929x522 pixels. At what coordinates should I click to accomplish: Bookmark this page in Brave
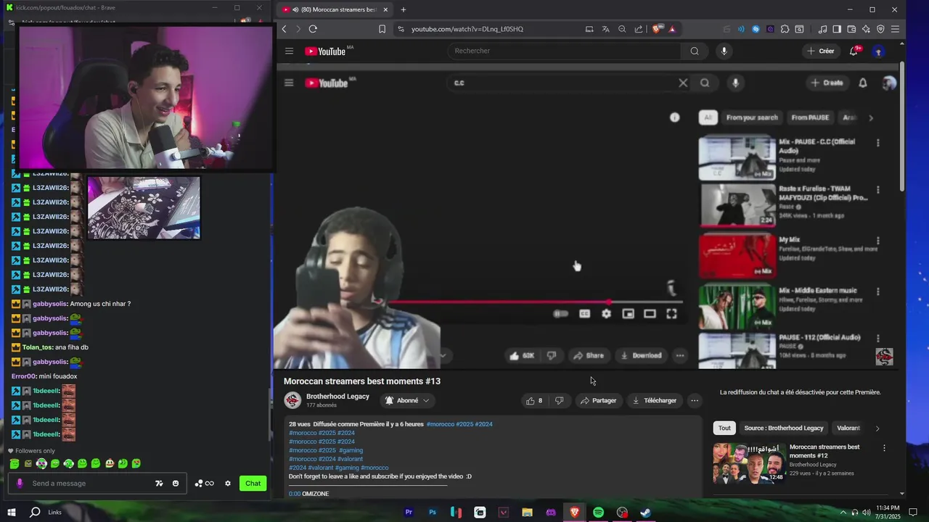coord(382,29)
